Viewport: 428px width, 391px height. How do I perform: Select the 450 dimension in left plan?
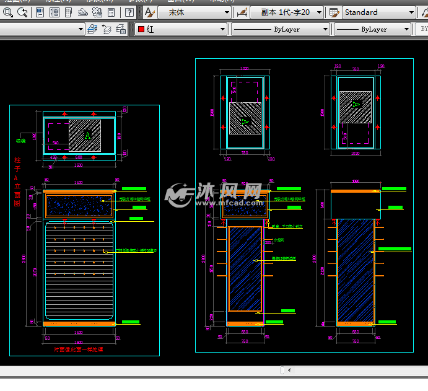(x=53, y=157)
